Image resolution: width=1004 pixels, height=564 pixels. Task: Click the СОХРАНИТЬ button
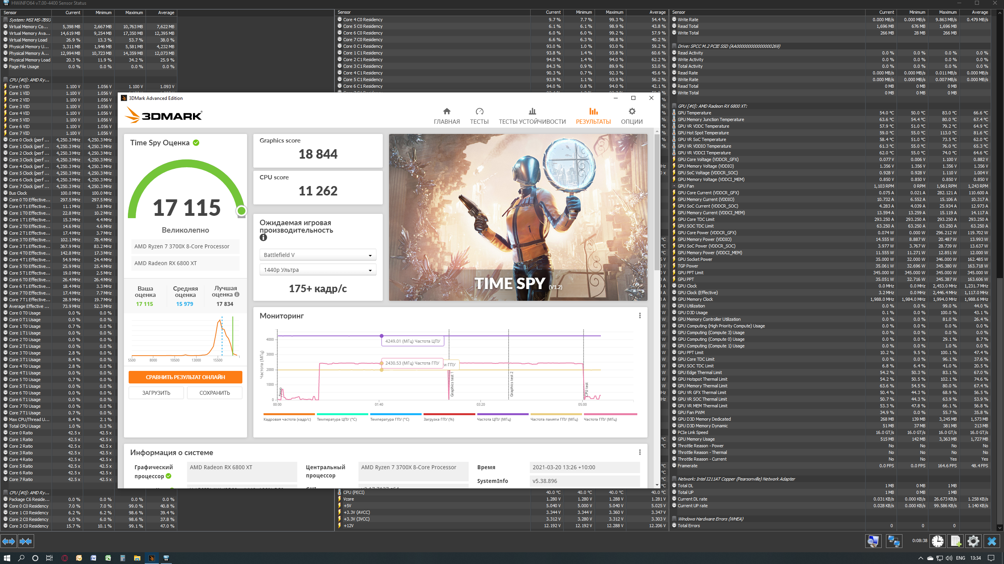pos(215,393)
